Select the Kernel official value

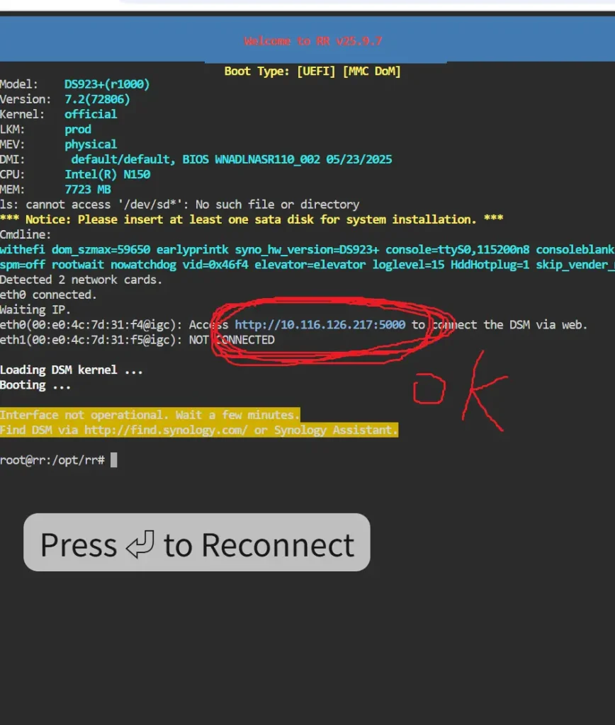click(x=91, y=114)
